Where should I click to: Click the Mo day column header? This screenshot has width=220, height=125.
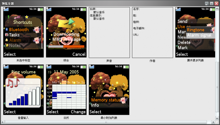(54, 83)
